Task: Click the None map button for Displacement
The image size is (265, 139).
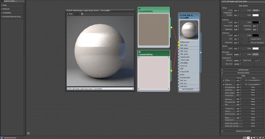Action: click(x=253, y=120)
